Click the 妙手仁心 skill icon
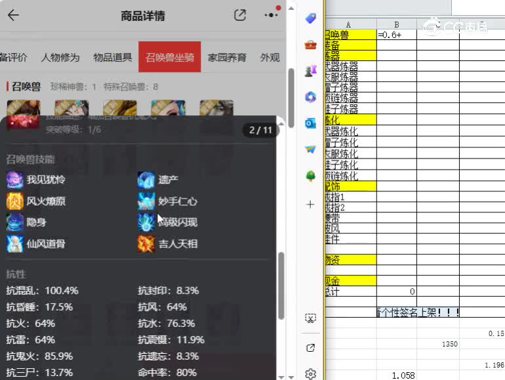The height and width of the screenshot is (380, 505). pos(146,201)
